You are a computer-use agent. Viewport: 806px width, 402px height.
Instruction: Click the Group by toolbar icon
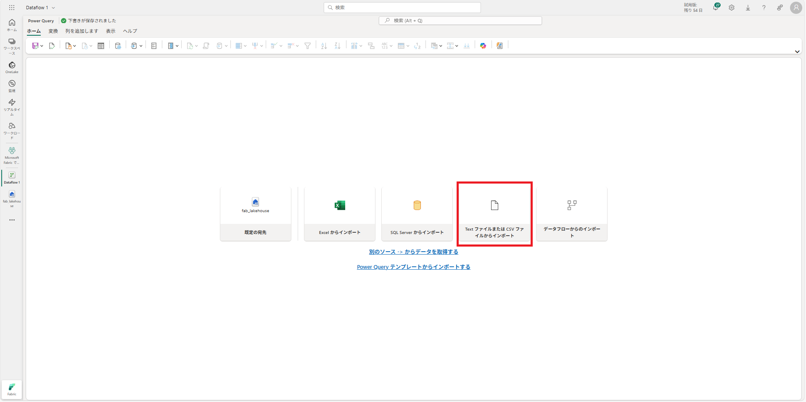(x=371, y=46)
